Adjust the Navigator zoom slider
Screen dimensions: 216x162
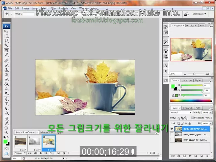coord(194,74)
